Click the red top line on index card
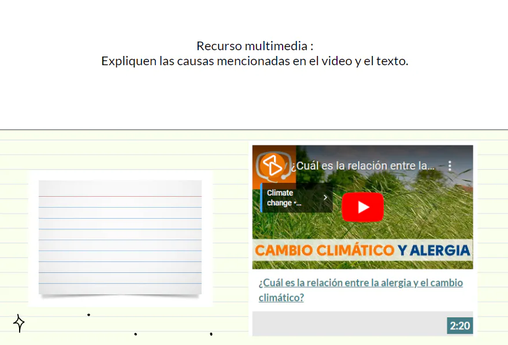 coord(120,197)
